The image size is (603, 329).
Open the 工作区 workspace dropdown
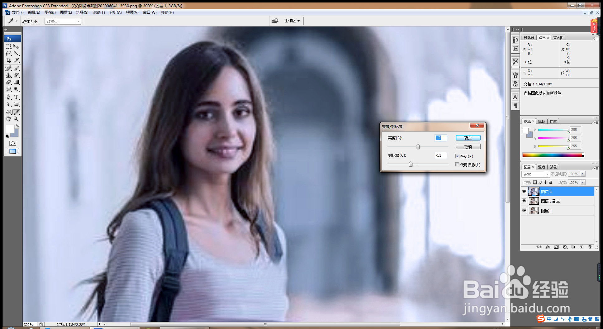coord(292,21)
